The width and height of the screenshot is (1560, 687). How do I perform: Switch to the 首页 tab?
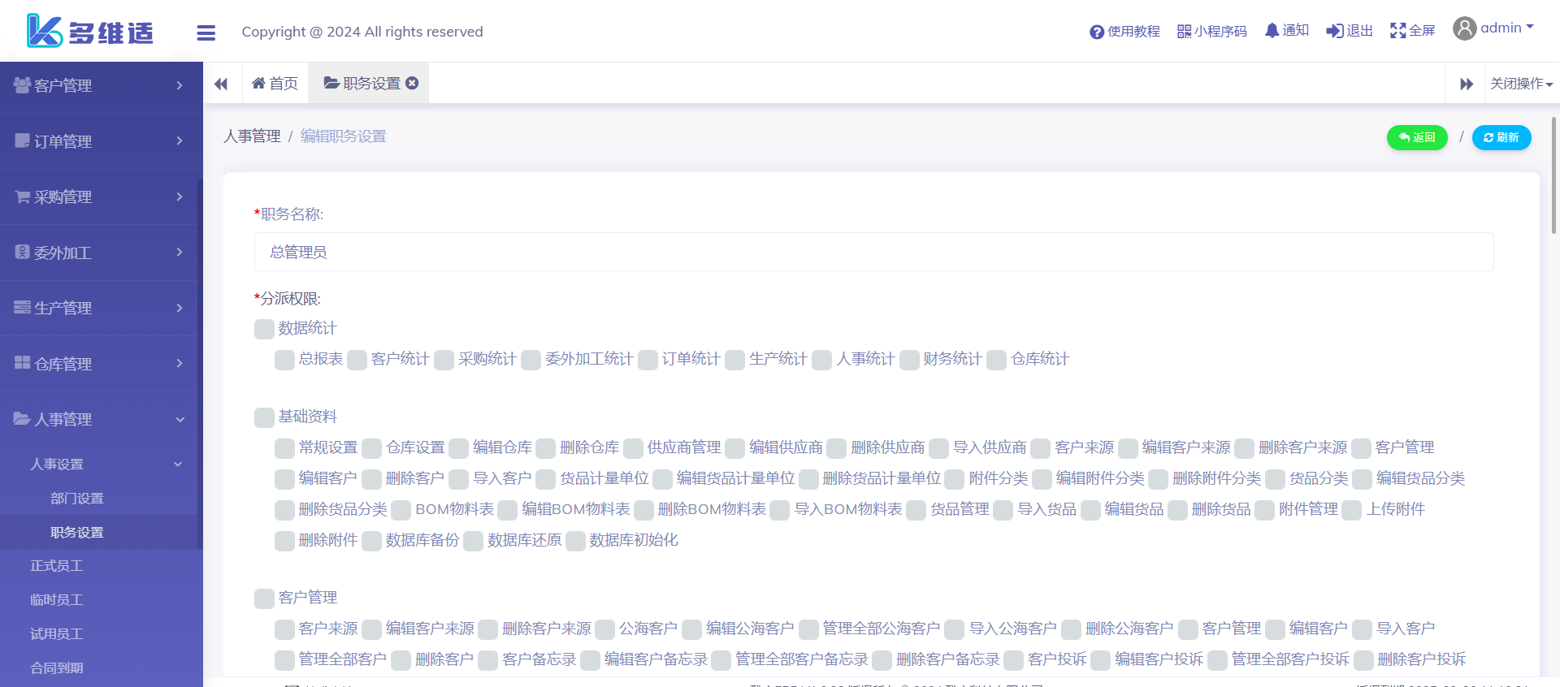coord(275,84)
